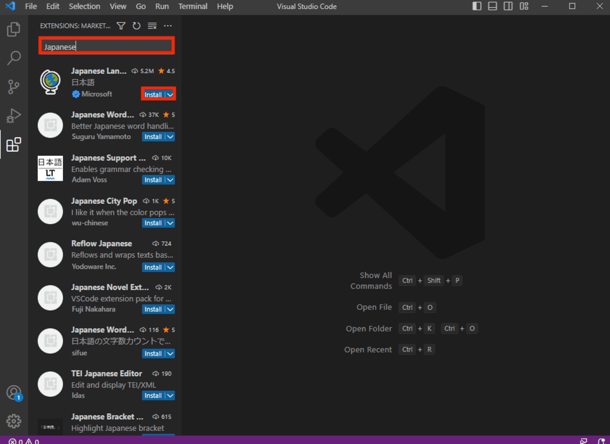The height and width of the screenshot is (444, 610).
Task: Open the Edit menu
Action: click(x=53, y=6)
